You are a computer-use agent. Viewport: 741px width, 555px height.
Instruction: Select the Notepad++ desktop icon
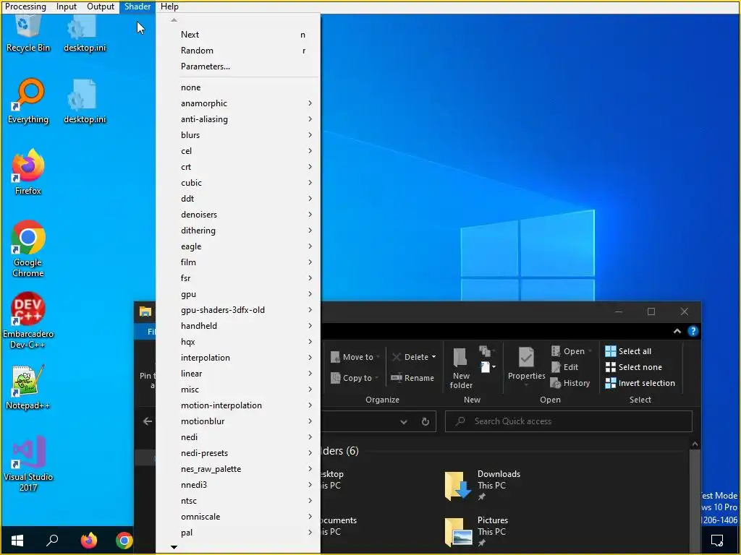pyautogui.click(x=28, y=387)
